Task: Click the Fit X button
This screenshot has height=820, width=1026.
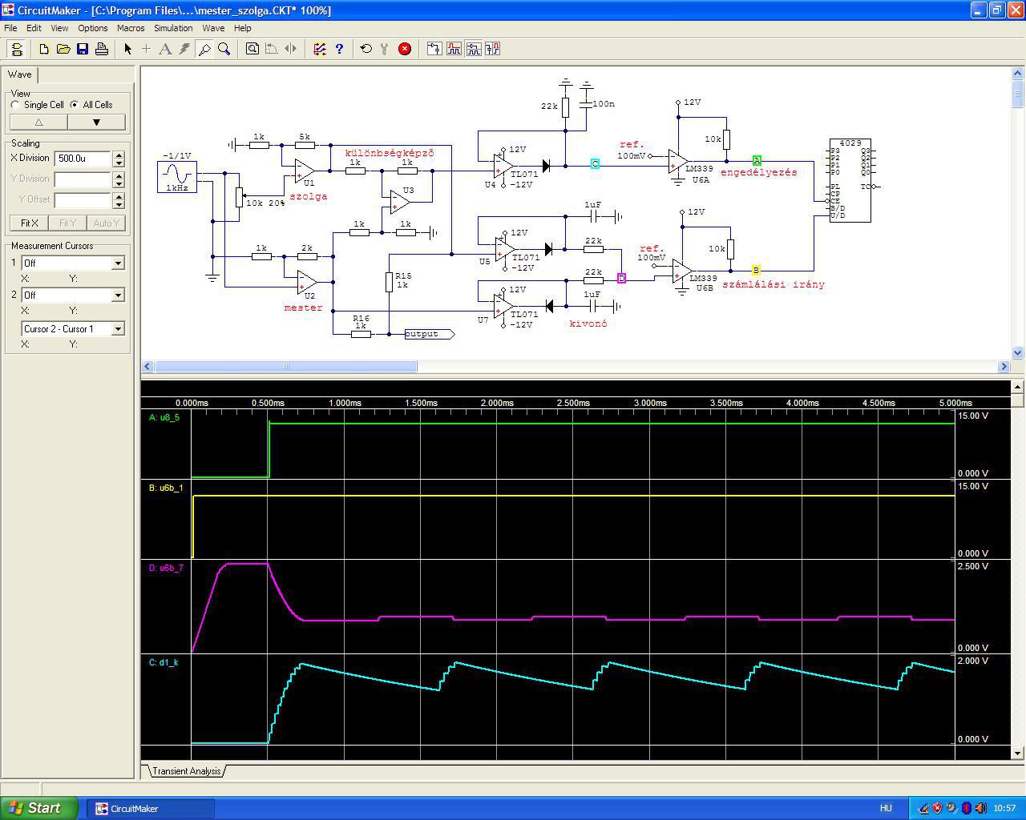Action: pyautogui.click(x=29, y=223)
